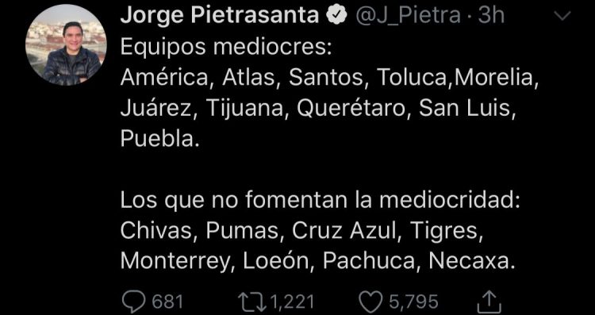Viewport: 595px width, 315px height.
Task: Reply using the speech bubble icon
Action: click(x=133, y=302)
